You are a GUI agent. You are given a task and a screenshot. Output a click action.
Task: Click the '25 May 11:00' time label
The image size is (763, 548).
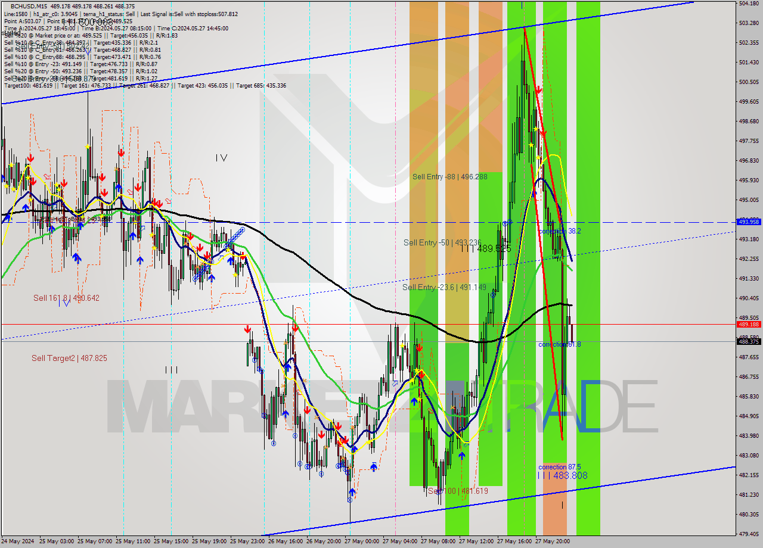(134, 541)
